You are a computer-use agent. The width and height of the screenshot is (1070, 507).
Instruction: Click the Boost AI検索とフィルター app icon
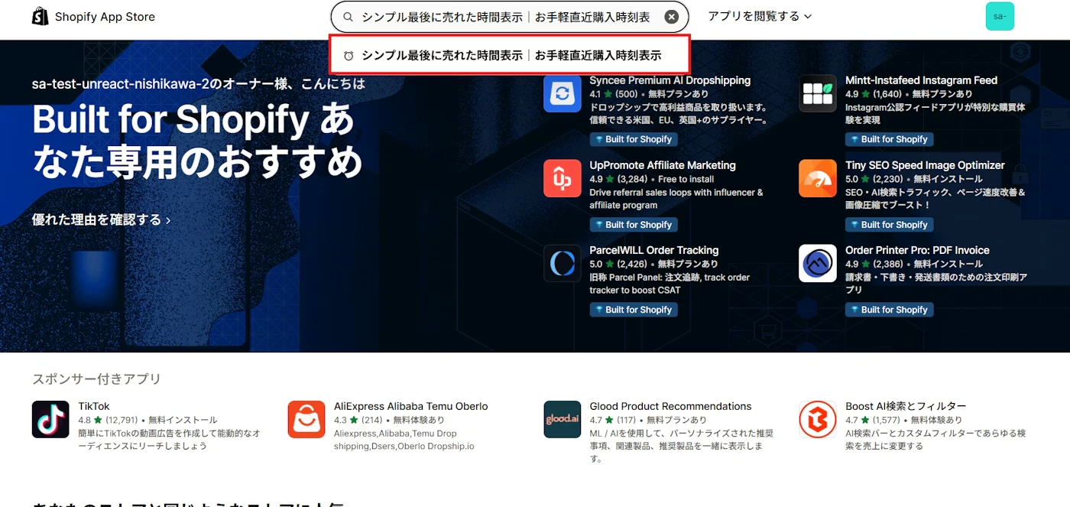click(816, 419)
